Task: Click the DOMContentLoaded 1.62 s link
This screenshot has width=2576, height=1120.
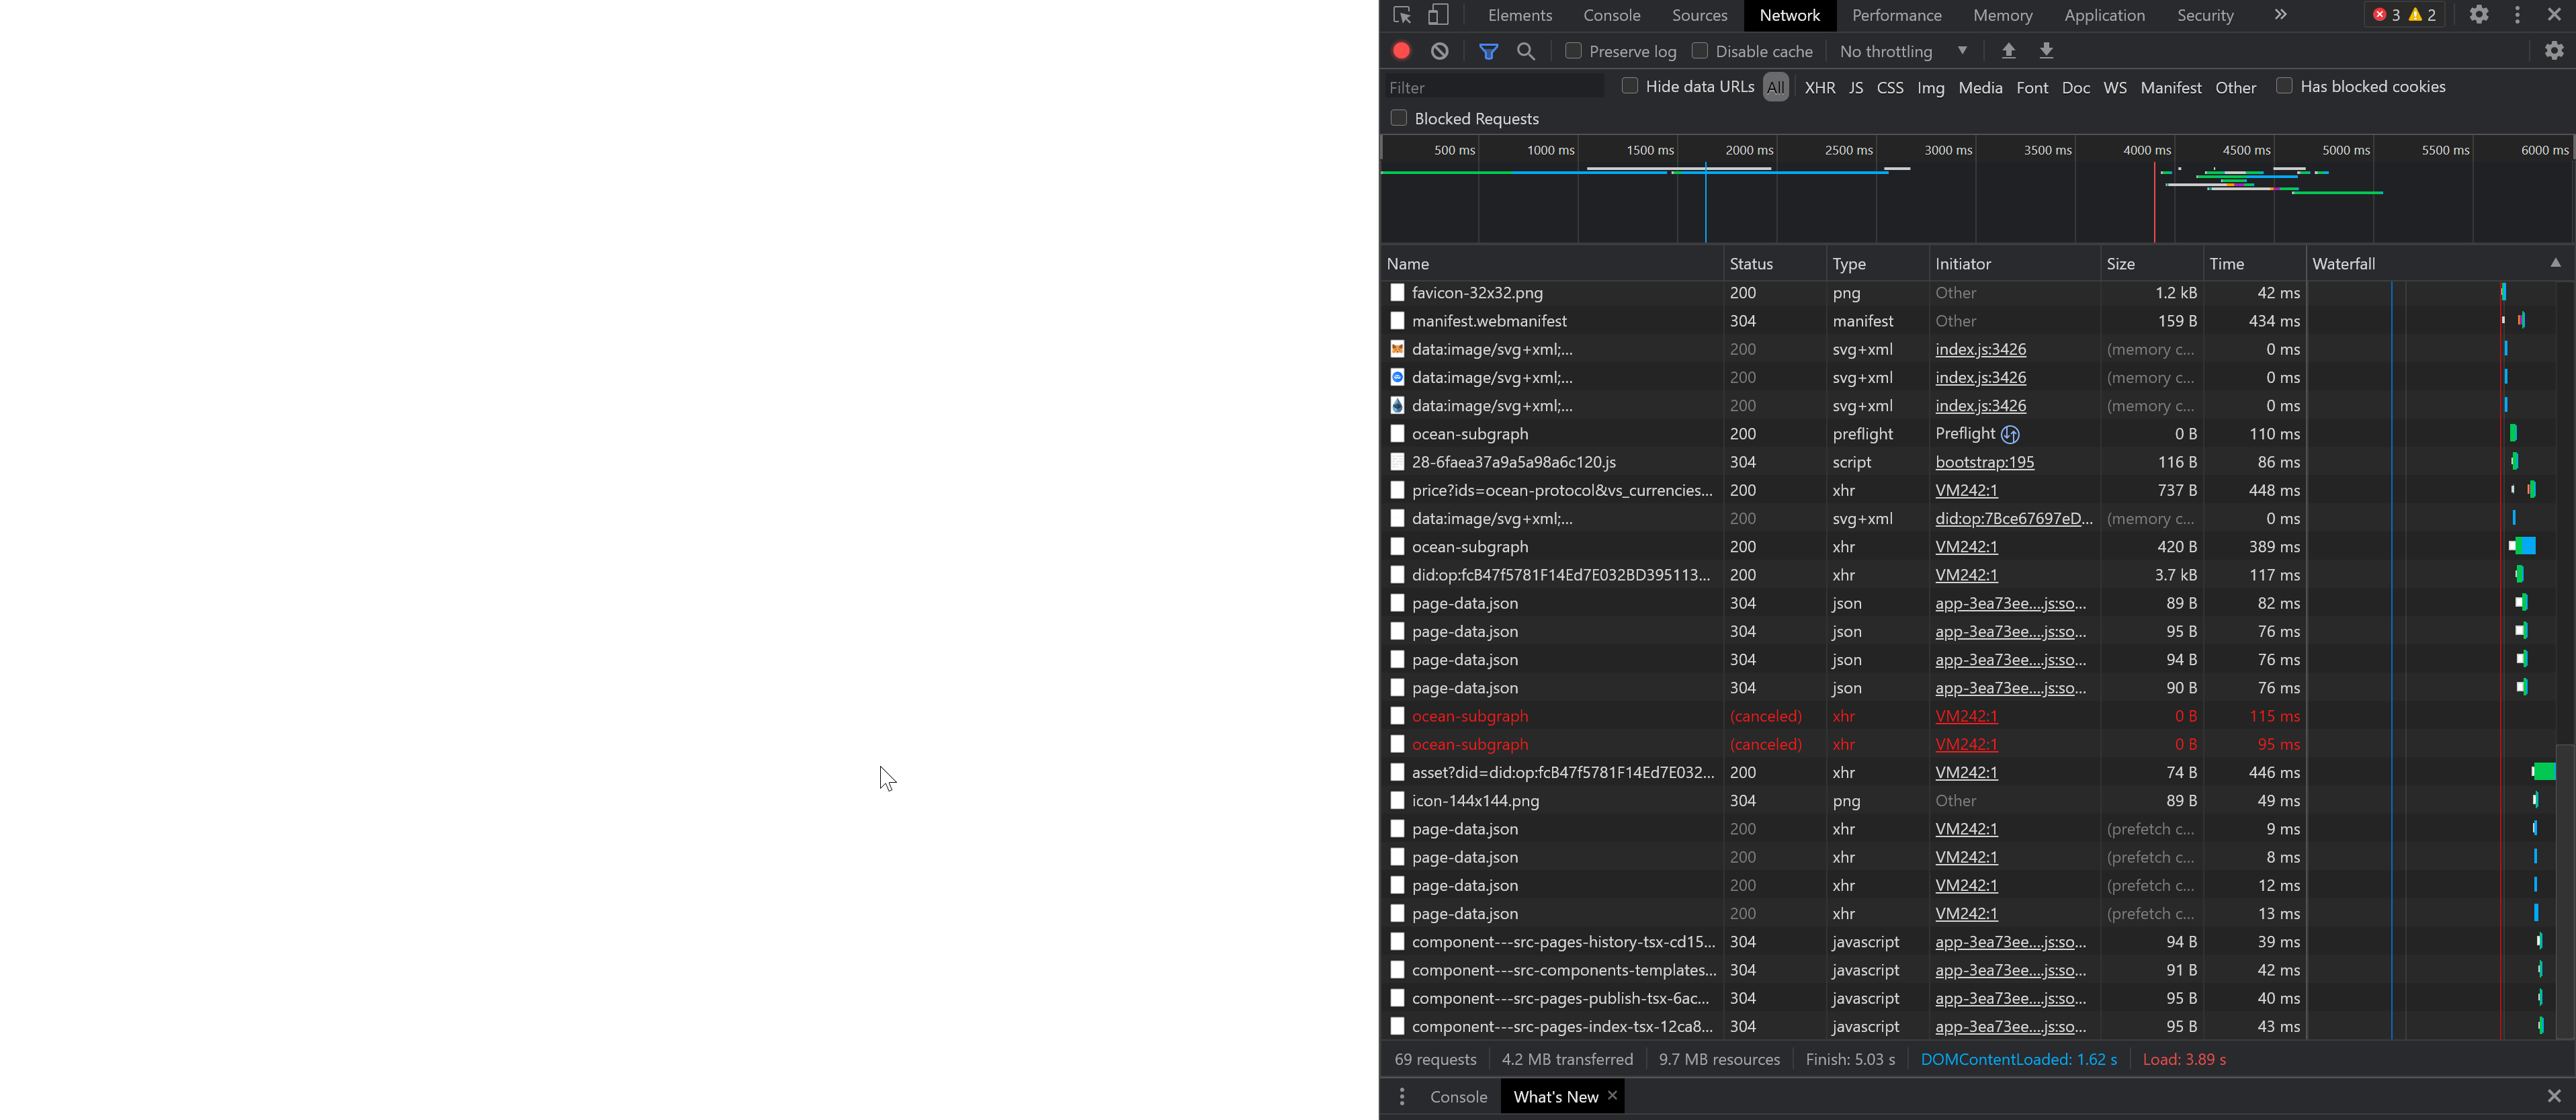Action: coord(2018,1059)
